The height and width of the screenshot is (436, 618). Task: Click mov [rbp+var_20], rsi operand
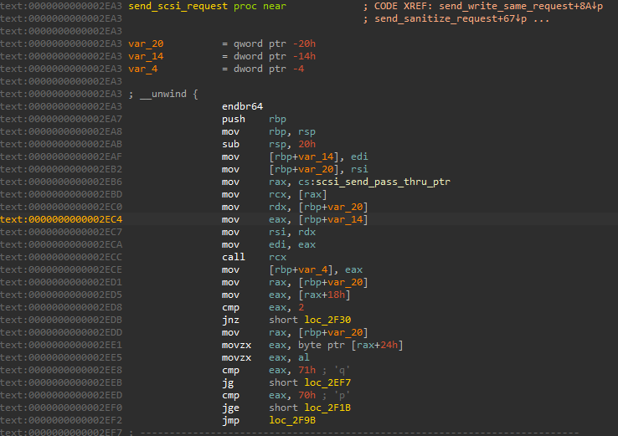click(x=318, y=169)
